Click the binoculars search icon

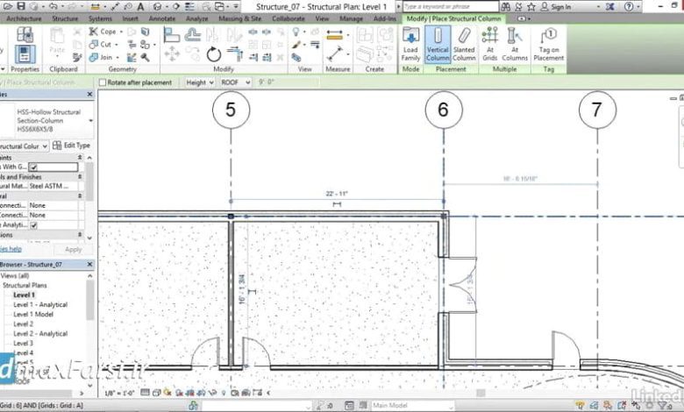[505, 6]
